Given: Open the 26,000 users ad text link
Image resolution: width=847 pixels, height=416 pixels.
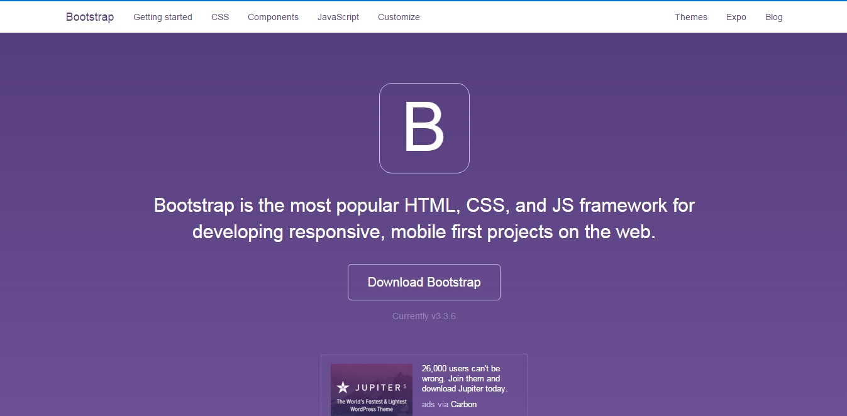Looking at the screenshot, I should pos(465,378).
